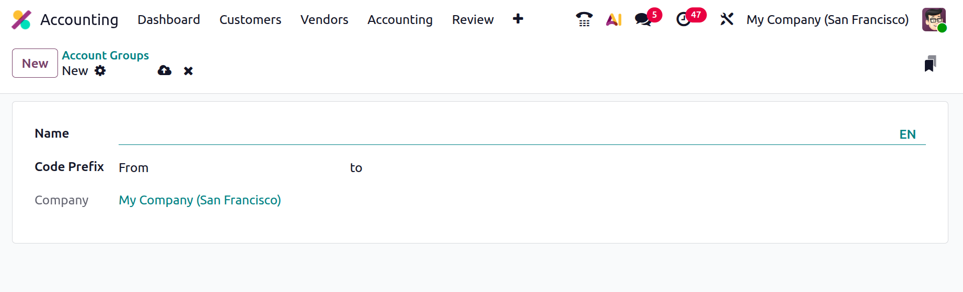The width and height of the screenshot is (963, 292).
Task: Open the user avatar menu
Action: click(934, 20)
